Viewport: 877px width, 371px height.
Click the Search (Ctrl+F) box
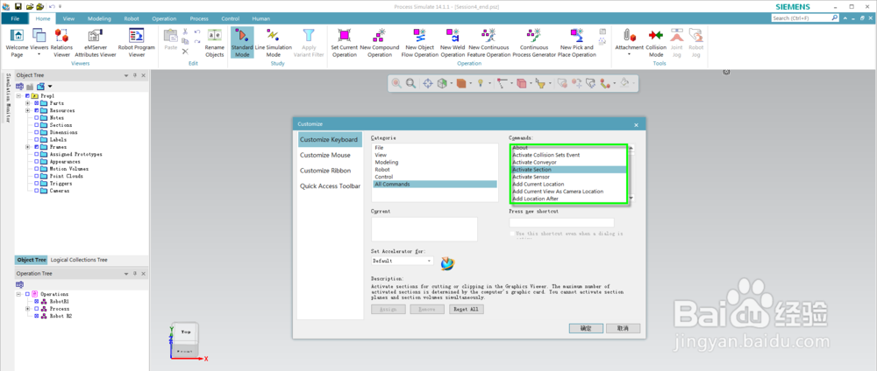click(805, 18)
